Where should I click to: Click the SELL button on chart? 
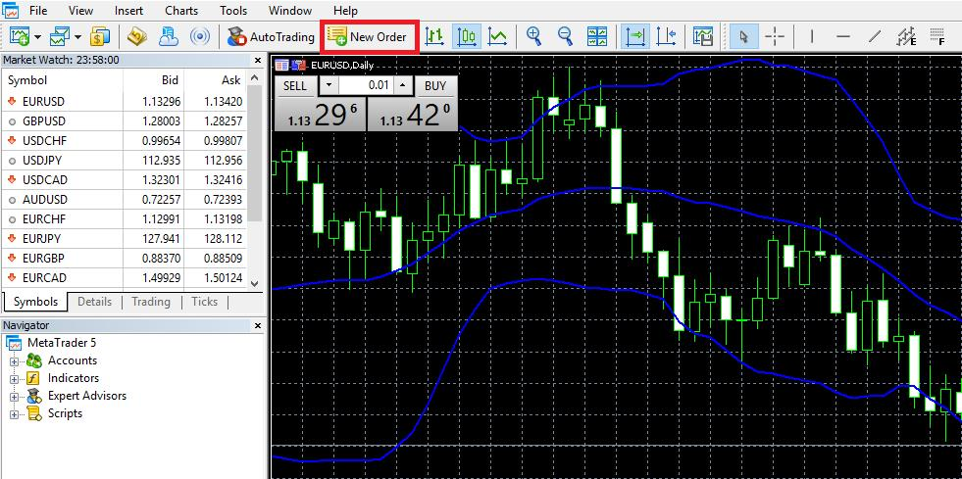click(295, 86)
